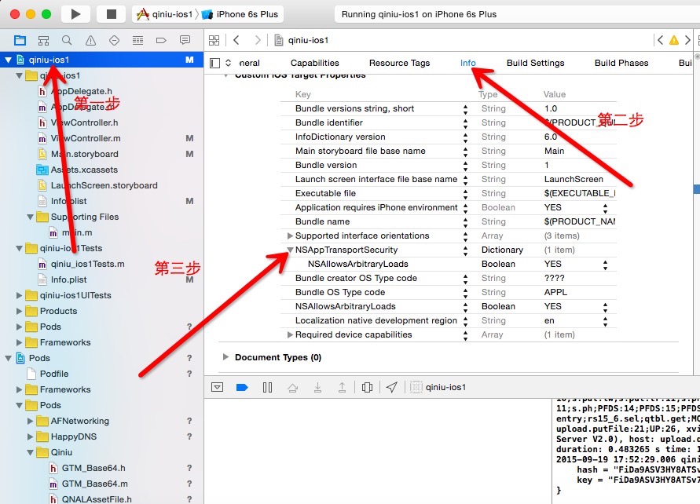Open the related items grid icon
Image resolution: width=700 pixels, height=504 pixels.
(x=214, y=41)
